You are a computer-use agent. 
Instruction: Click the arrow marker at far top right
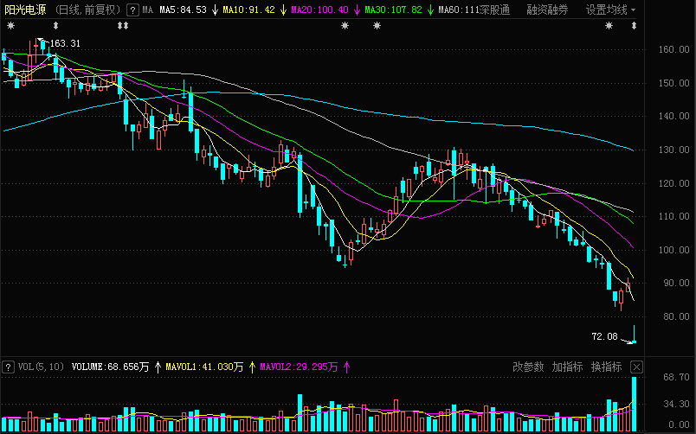pyautogui.click(x=635, y=27)
